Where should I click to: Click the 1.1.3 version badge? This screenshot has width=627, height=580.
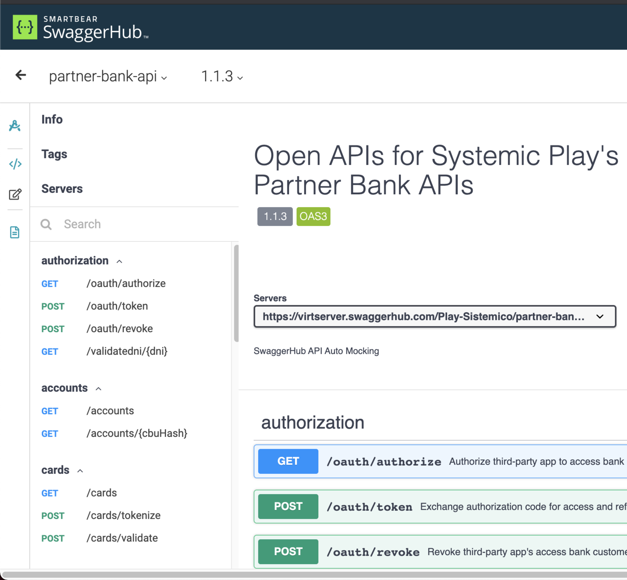coord(275,217)
